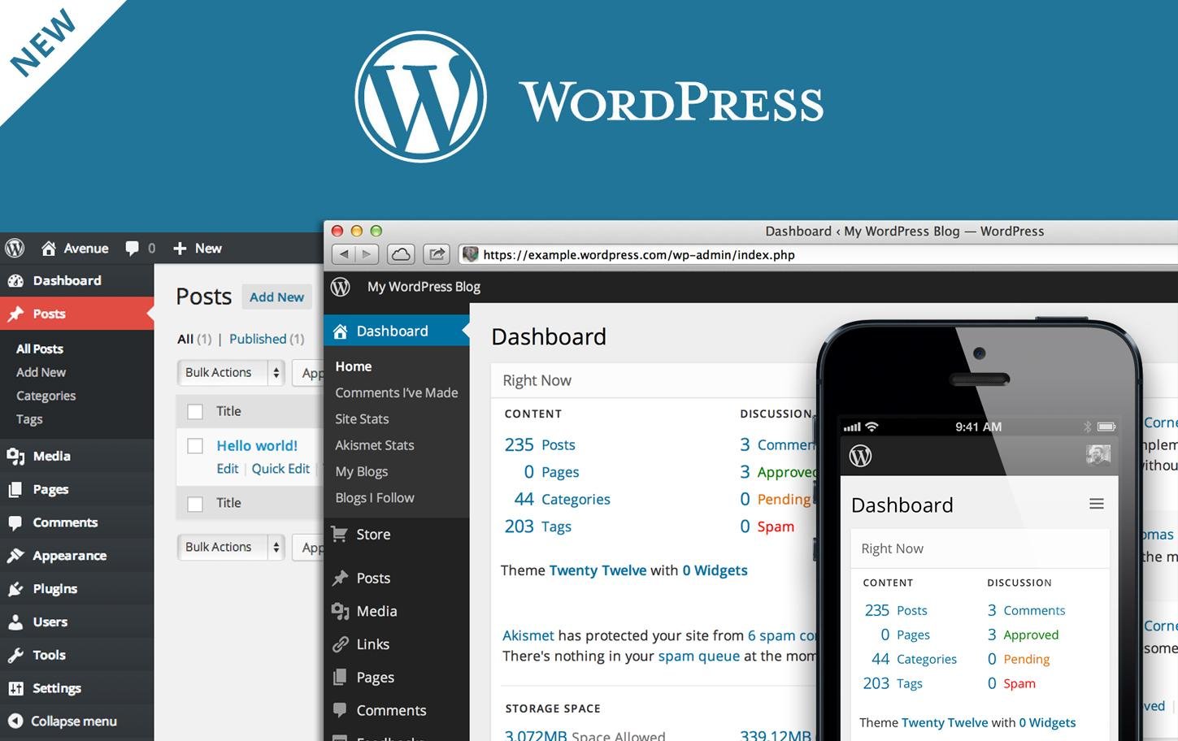This screenshot has height=741, width=1178.
Task: Tap the user avatar on the phone header
Action: click(1098, 455)
